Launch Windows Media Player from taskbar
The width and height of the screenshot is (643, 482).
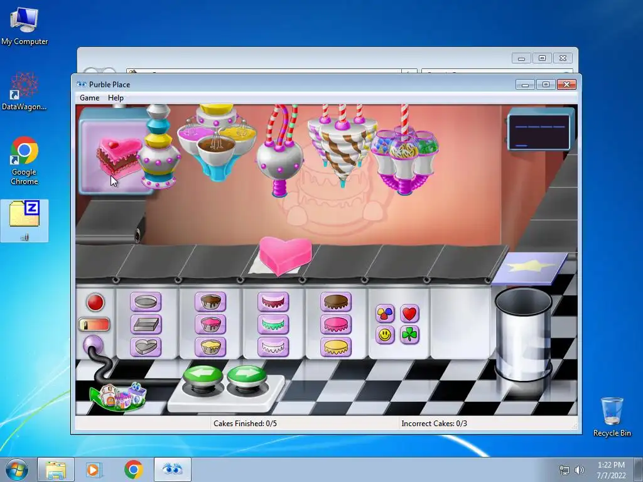[x=94, y=469]
